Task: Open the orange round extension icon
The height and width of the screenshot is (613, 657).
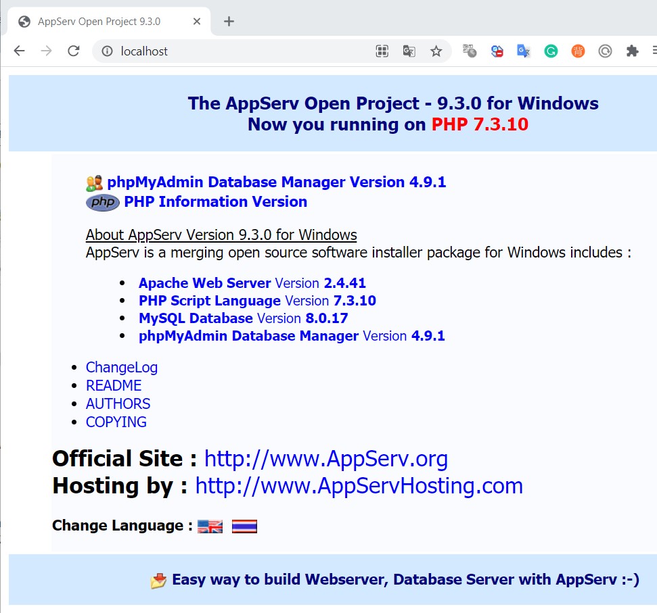Action: (x=578, y=51)
